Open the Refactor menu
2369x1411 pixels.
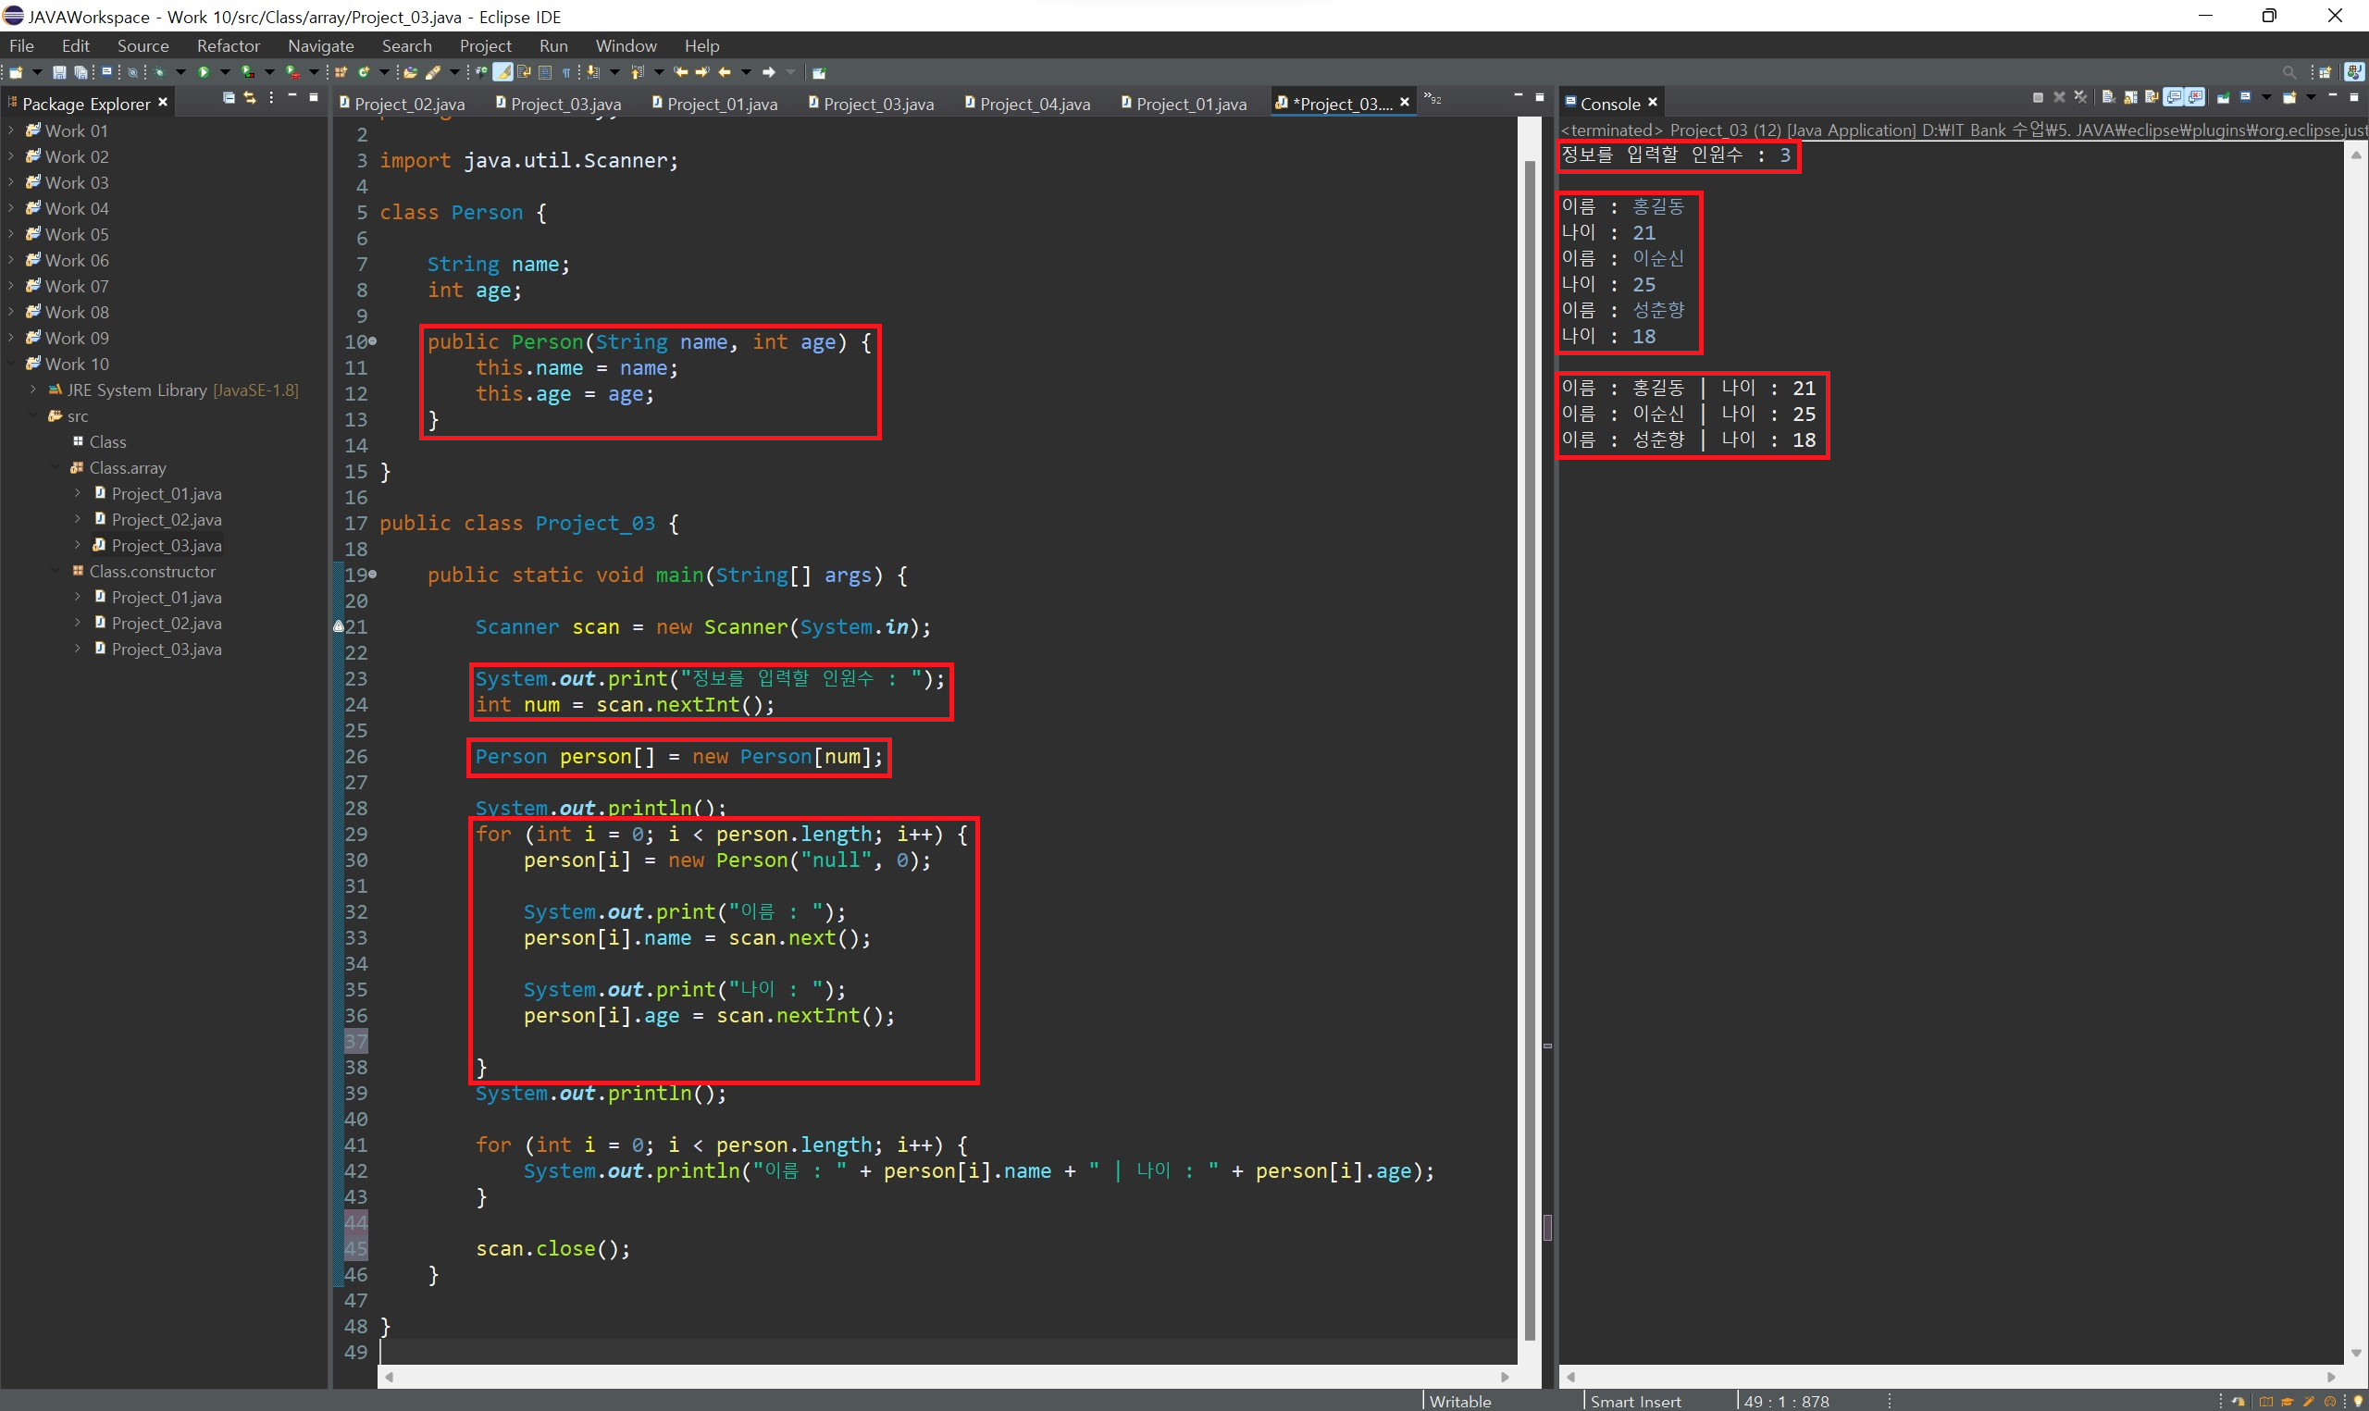tap(228, 45)
